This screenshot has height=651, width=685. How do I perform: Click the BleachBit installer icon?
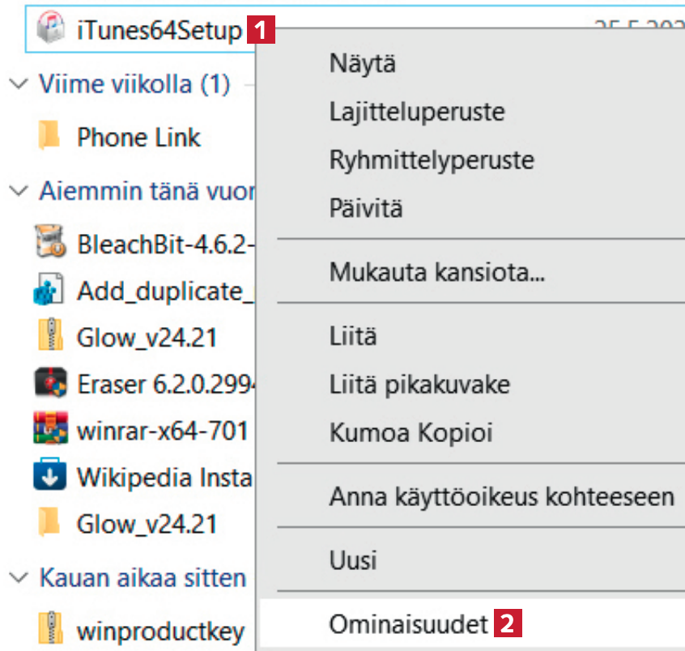tap(50, 242)
